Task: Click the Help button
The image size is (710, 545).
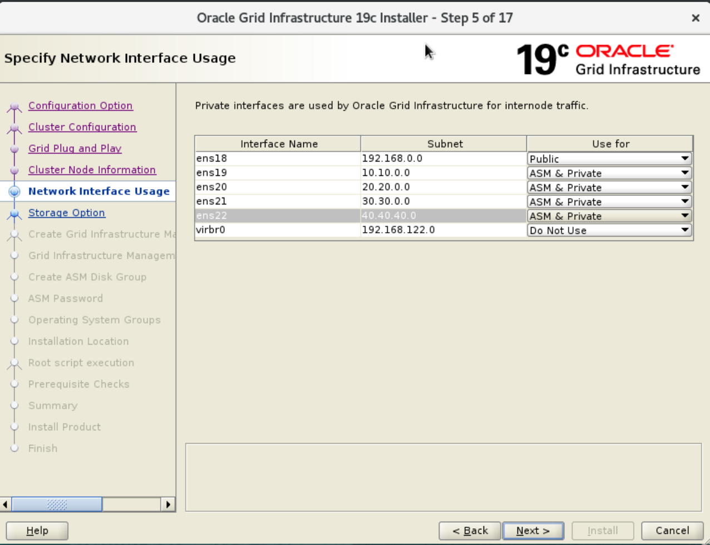Action: (37, 531)
